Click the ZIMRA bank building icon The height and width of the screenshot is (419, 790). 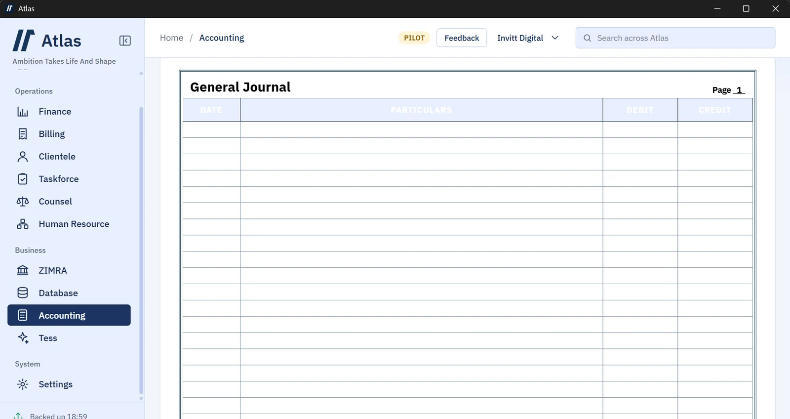click(x=23, y=270)
